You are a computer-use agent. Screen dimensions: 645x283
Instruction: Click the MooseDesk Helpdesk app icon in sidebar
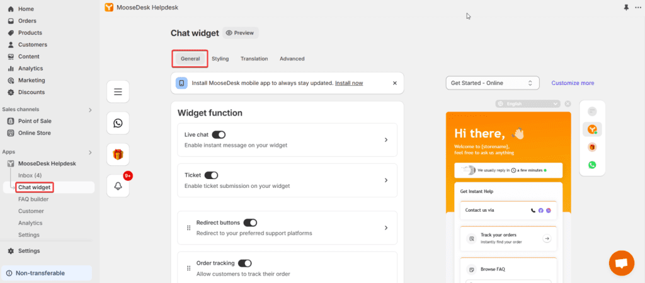click(11, 164)
